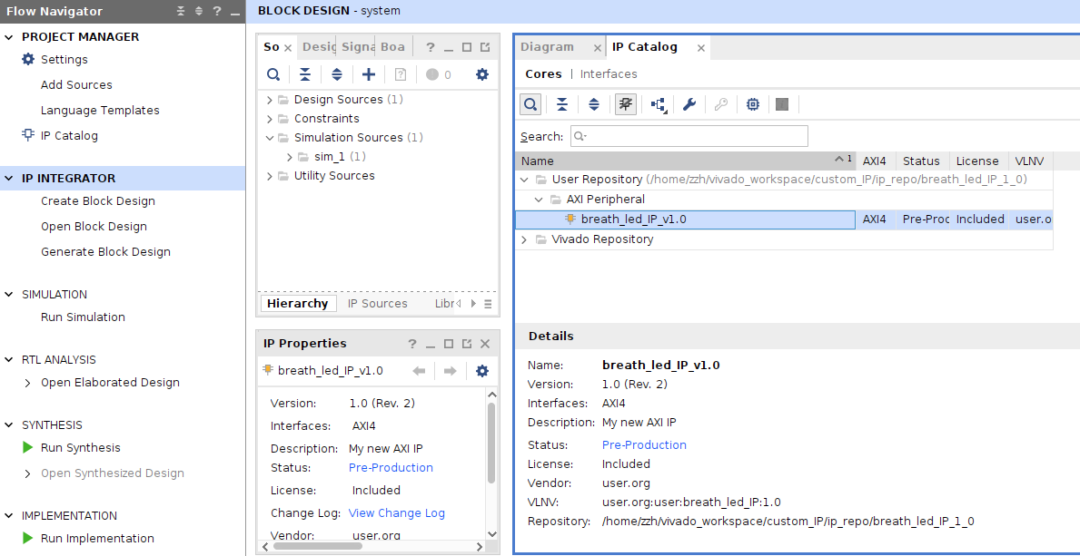The image size is (1080, 556).
Task: Expand All icon in Sources toolbar
Action: pyautogui.click(x=337, y=74)
